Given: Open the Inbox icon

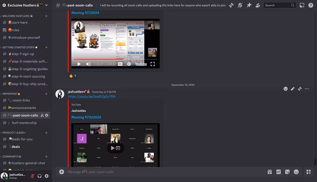Looking at the screenshot, I should pyautogui.click(x=302, y=5).
